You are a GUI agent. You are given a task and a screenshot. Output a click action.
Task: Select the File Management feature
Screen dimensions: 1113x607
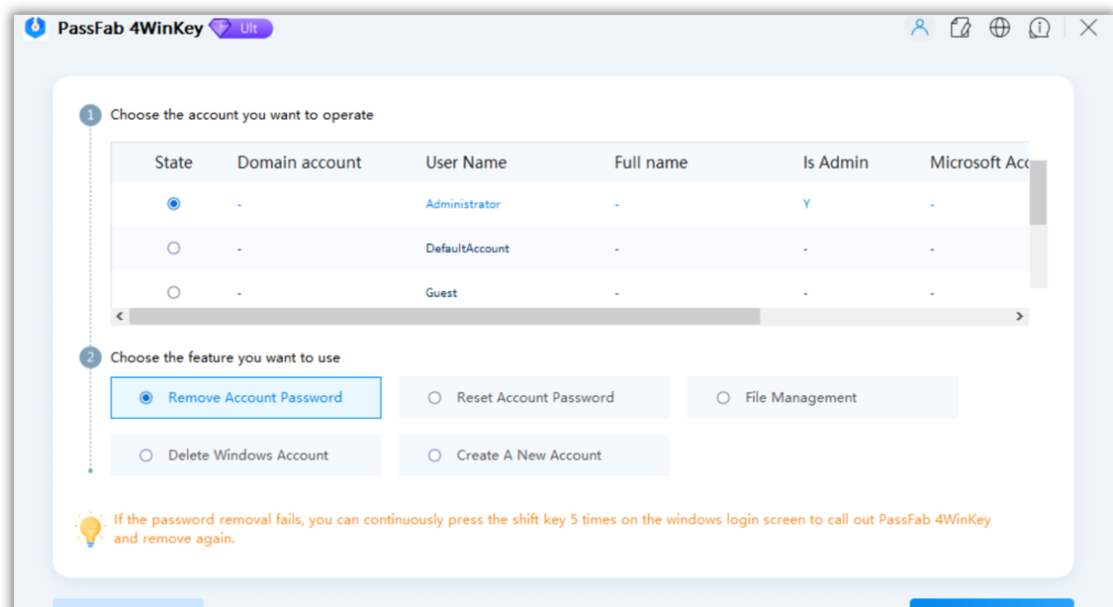coord(822,398)
